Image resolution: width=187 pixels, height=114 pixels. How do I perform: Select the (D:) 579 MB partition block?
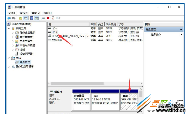(129, 100)
